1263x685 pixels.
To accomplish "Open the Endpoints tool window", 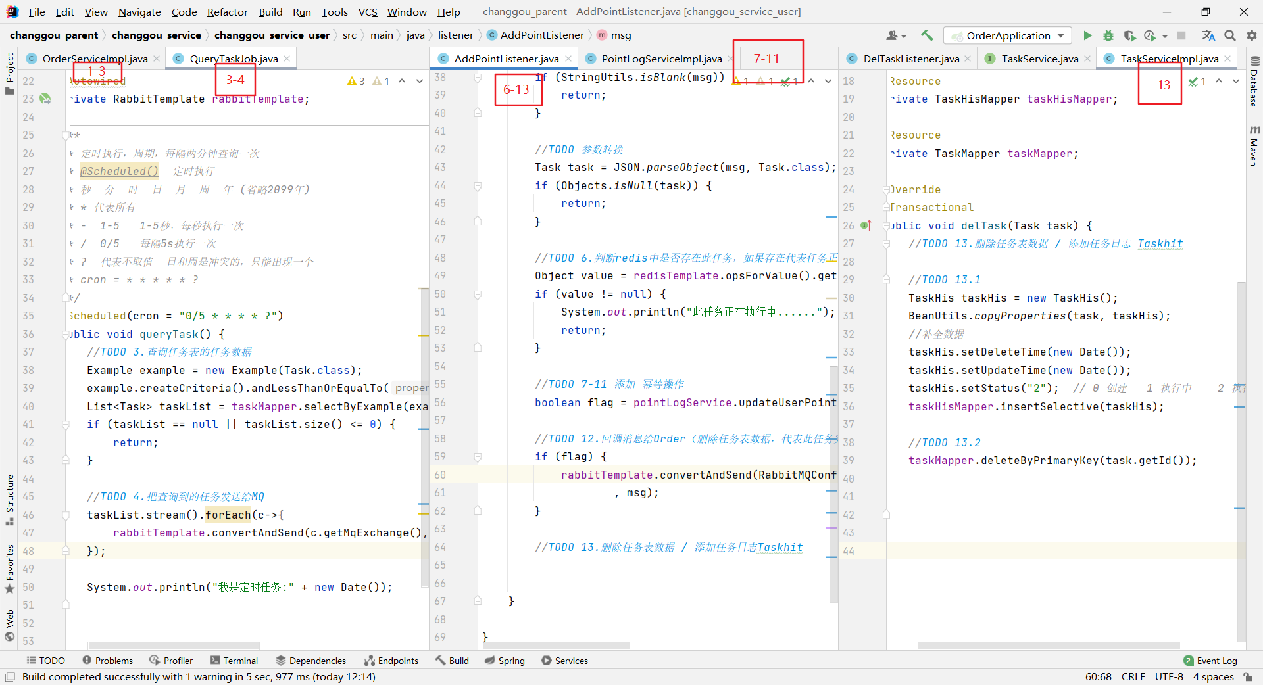I will point(391,661).
